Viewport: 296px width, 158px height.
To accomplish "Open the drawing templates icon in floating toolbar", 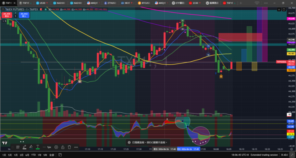I will point(18,147).
